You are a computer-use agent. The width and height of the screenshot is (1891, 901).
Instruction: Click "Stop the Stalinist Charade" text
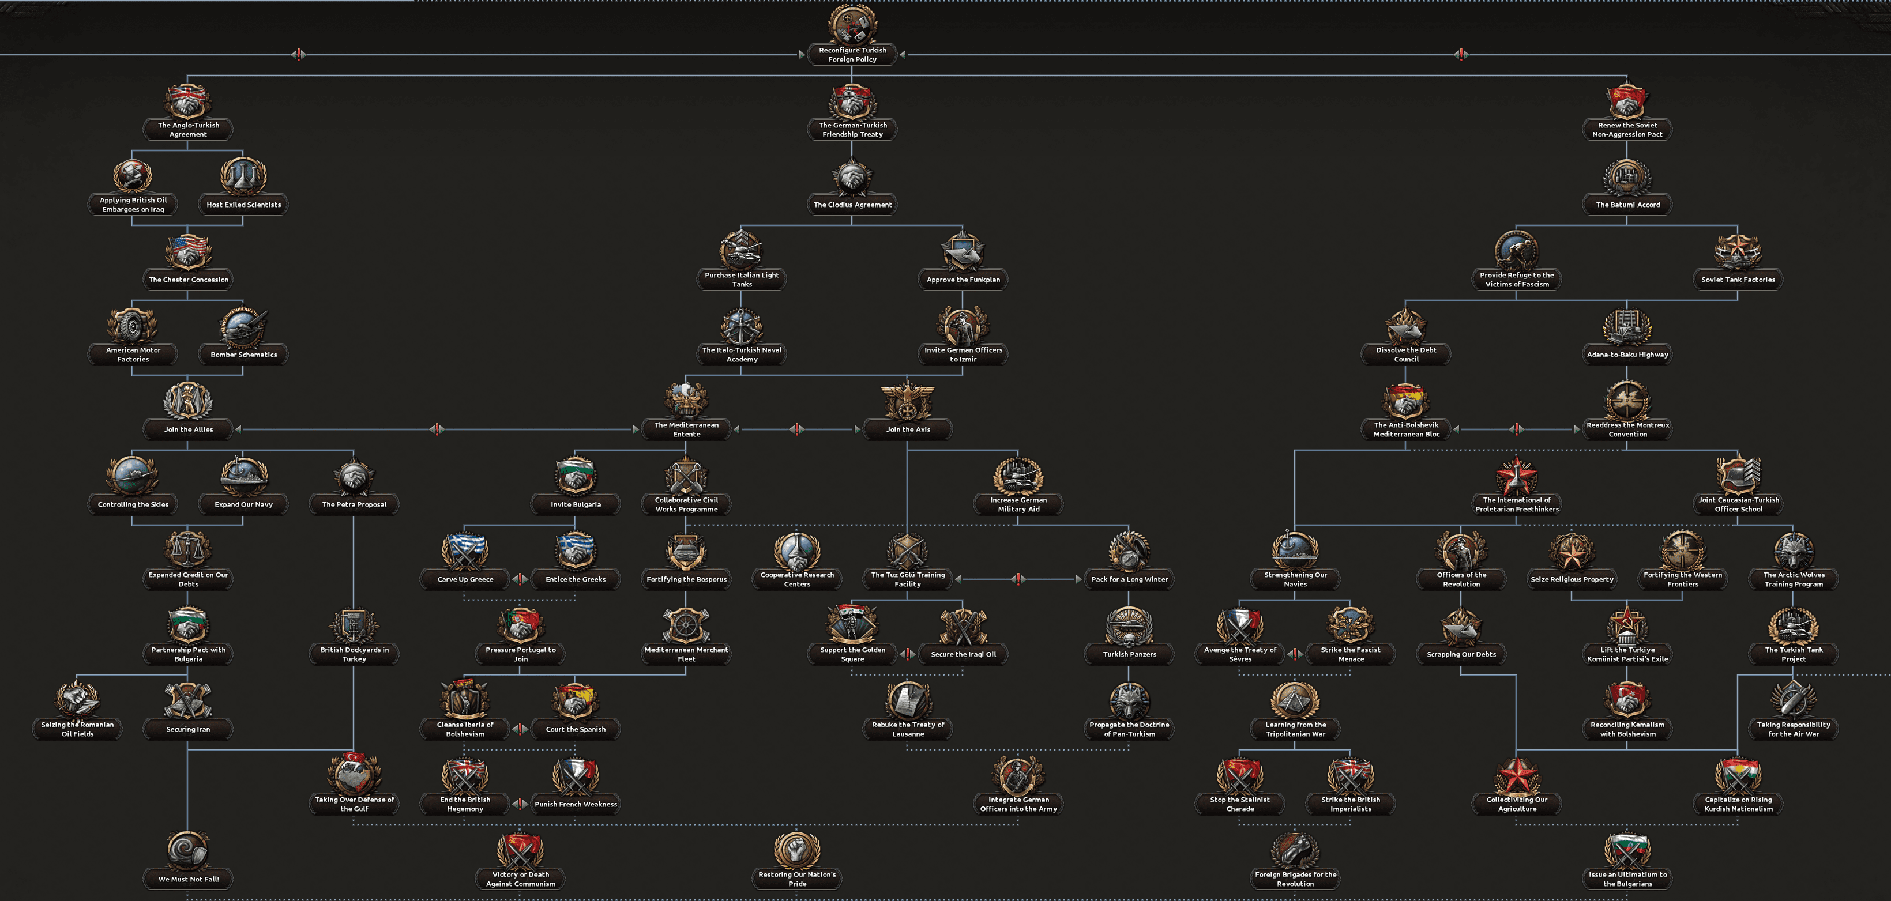coord(1240,804)
